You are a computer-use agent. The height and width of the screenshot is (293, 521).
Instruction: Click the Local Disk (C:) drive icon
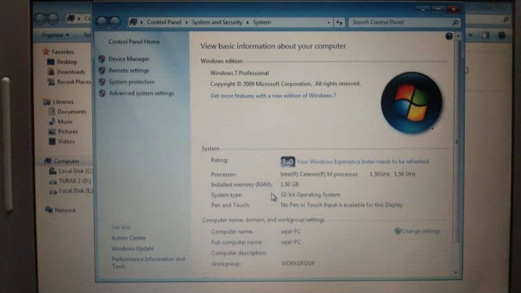click(x=53, y=171)
